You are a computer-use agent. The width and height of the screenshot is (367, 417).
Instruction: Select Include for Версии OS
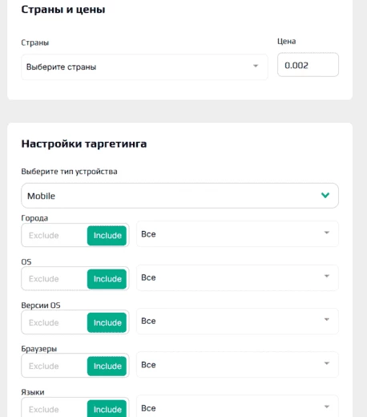pos(107,322)
